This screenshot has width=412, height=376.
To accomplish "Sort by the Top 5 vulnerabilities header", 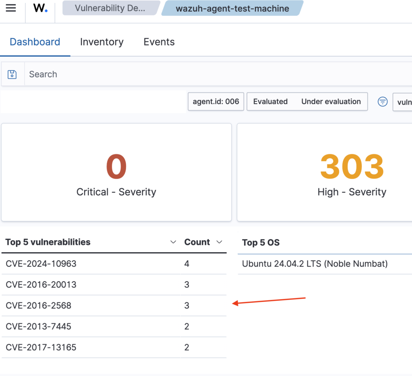I will [48, 242].
